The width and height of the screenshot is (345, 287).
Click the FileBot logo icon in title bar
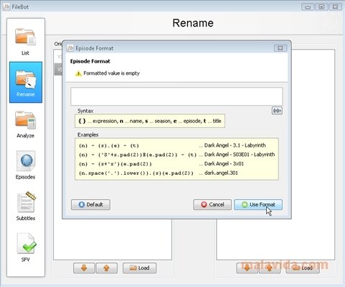(x=6, y=6)
